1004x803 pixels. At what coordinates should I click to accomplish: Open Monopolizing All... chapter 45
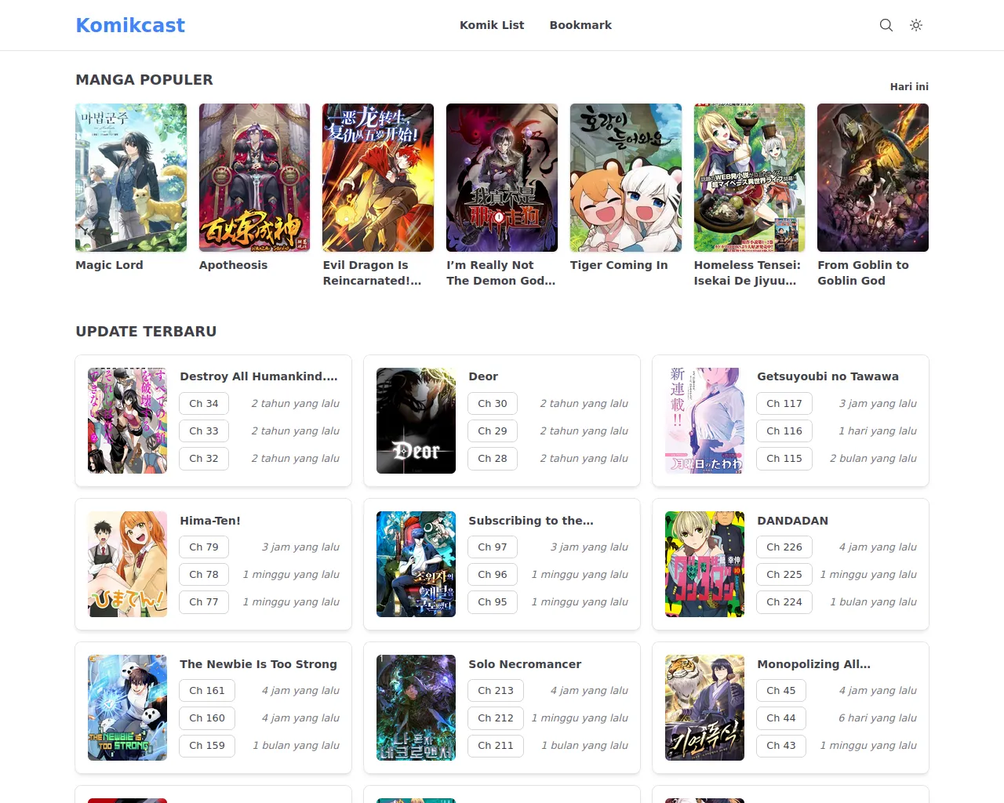coord(781,691)
